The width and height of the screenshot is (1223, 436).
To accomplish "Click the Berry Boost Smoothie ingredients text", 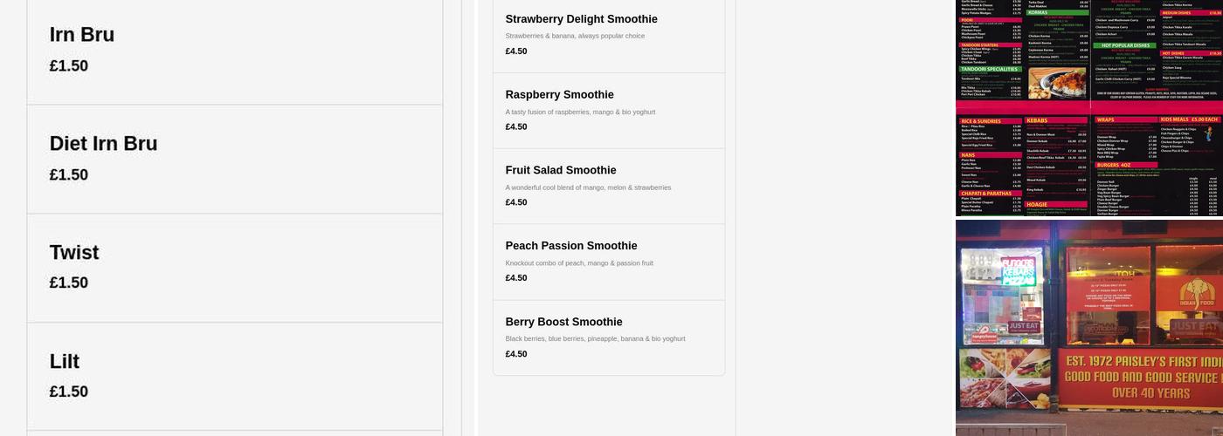I will pyautogui.click(x=595, y=338).
